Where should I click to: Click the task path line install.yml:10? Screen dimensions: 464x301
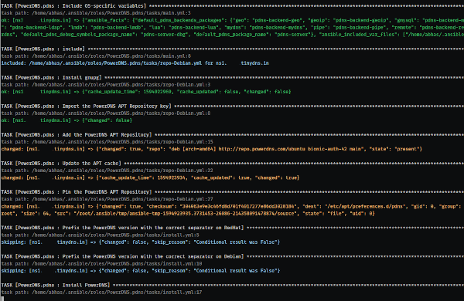tap(101, 263)
